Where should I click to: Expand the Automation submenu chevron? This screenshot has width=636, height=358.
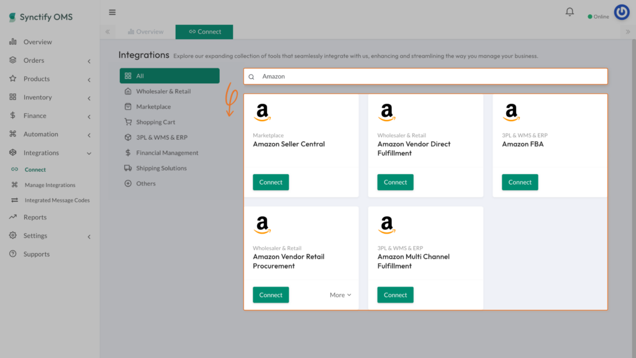tap(89, 135)
